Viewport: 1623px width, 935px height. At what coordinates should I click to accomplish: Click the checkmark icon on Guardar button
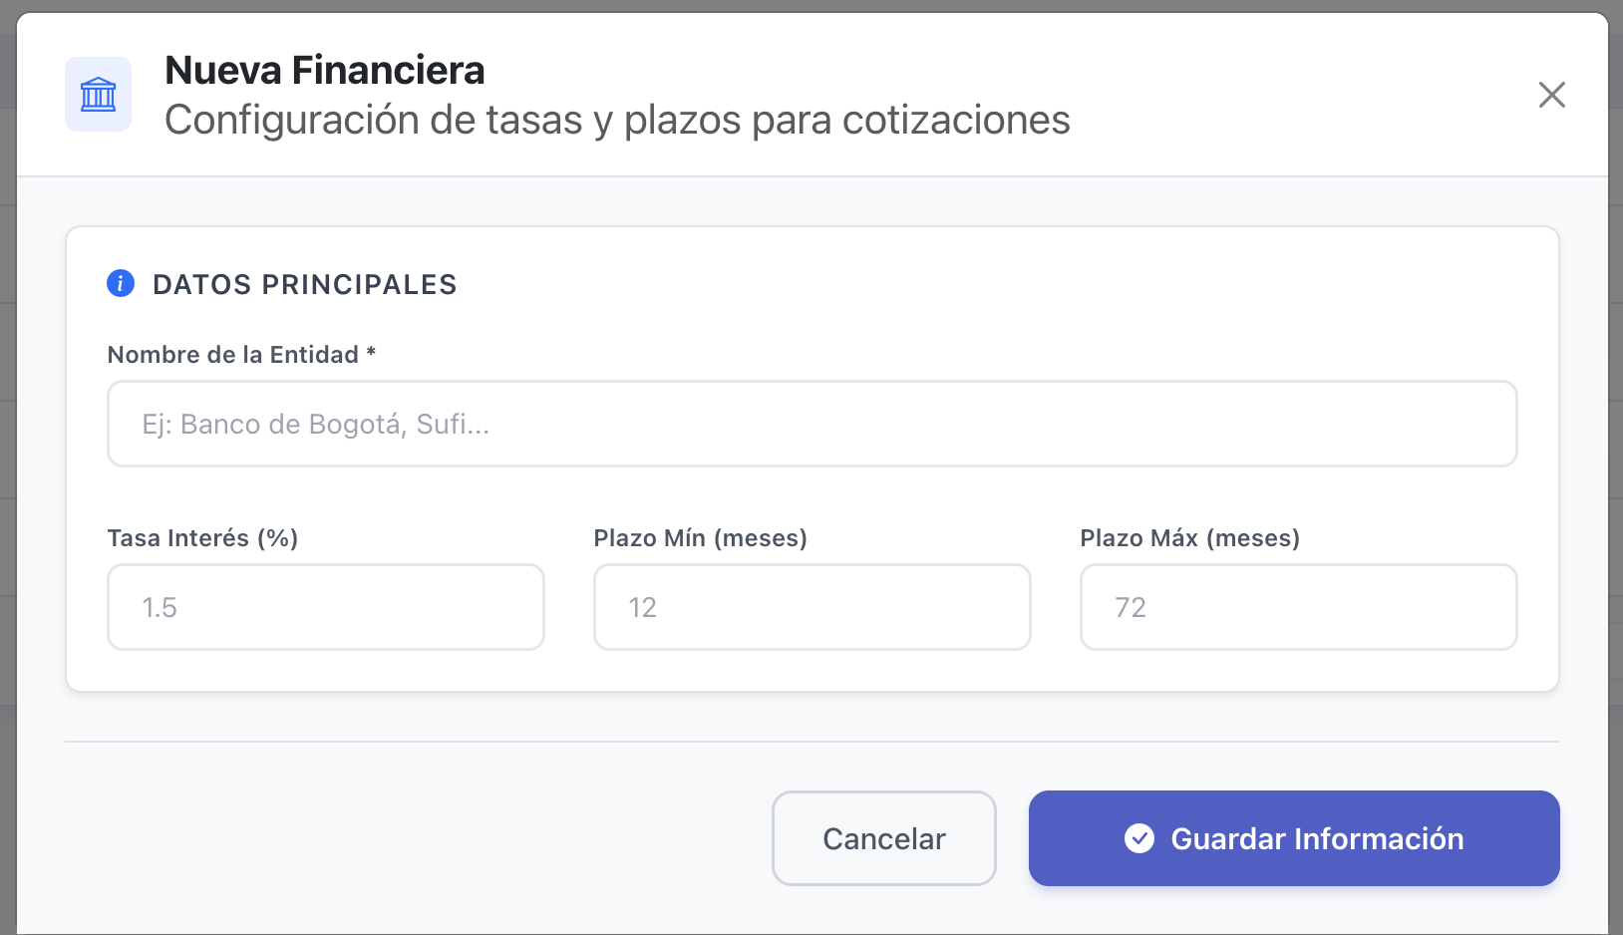click(x=1139, y=838)
